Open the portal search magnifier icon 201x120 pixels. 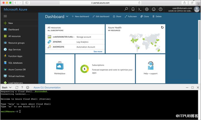coord(126,9)
